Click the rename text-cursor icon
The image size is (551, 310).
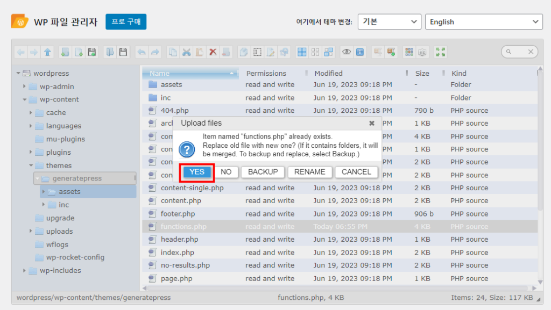[257, 52]
